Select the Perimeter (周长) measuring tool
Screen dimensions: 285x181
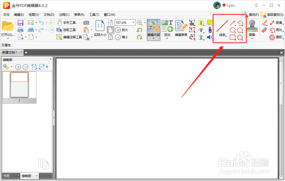click(x=276, y=30)
